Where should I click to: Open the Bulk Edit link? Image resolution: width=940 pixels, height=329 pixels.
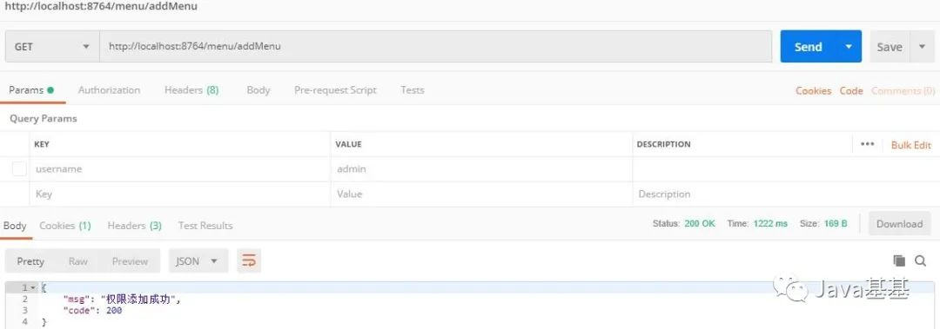(x=911, y=145)
